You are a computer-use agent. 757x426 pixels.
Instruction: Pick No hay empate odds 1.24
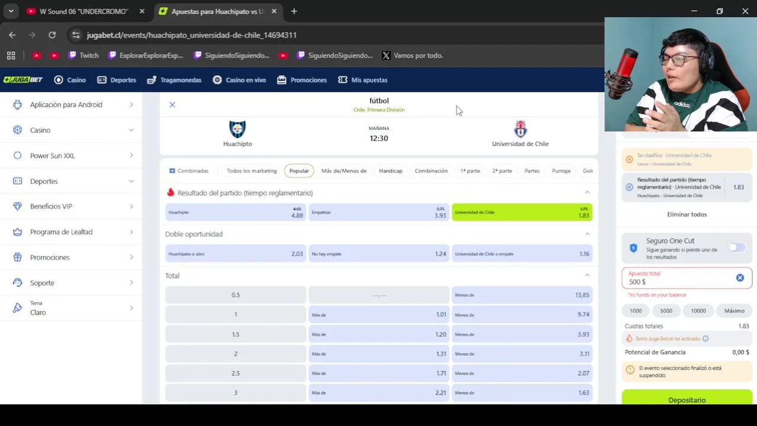coord(379,254)
